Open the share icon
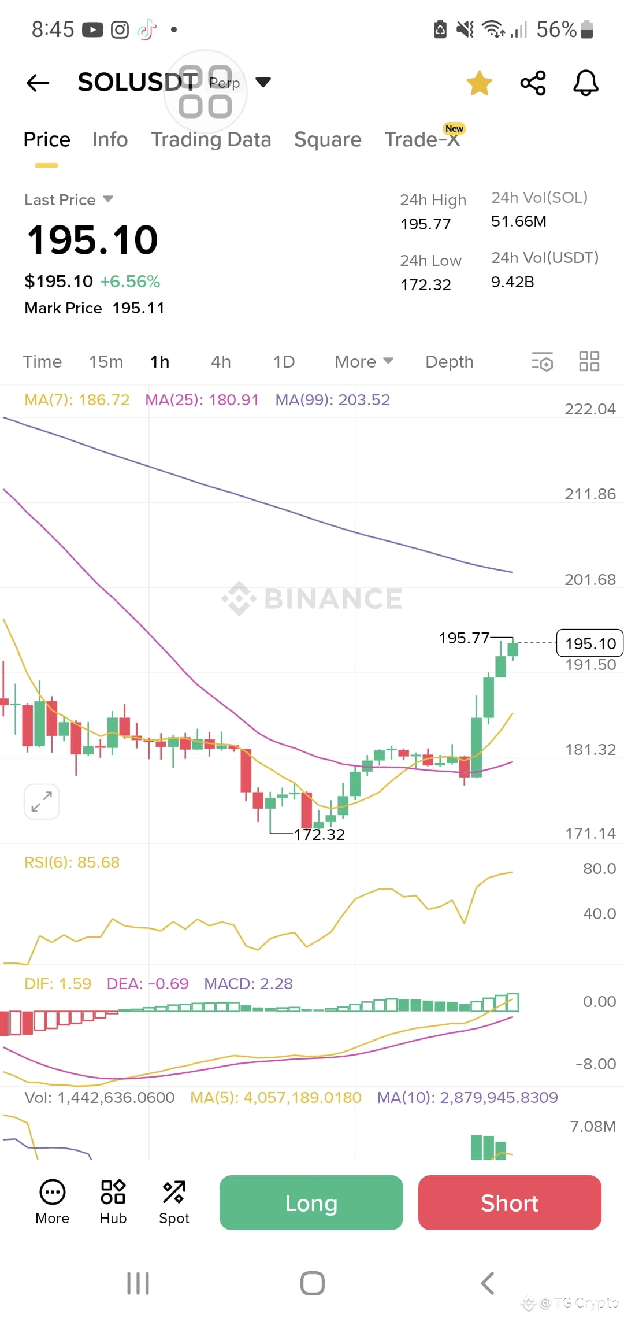Screen dimensions: 624x1318 (x=533, y=83)
